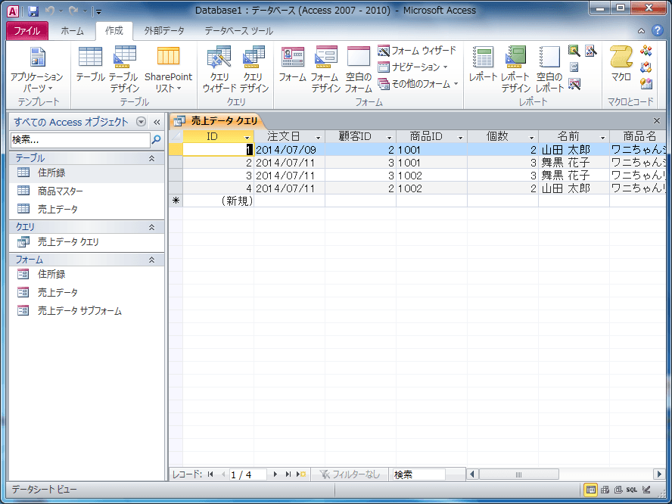This screenshot has width=672, height=504.
Task: Open the 顧客ID column filter dropdown
Action: [389, 138]
